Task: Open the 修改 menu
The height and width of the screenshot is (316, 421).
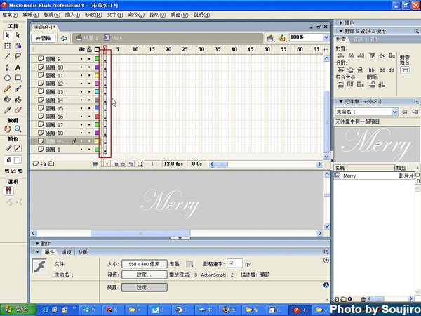Action: point(93,15)
